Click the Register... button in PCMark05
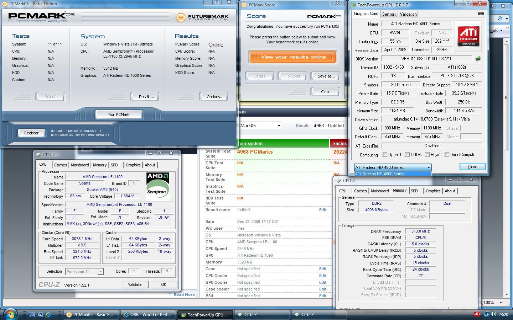The height and width of the screenshot is (320, 513). pos(33,133)
